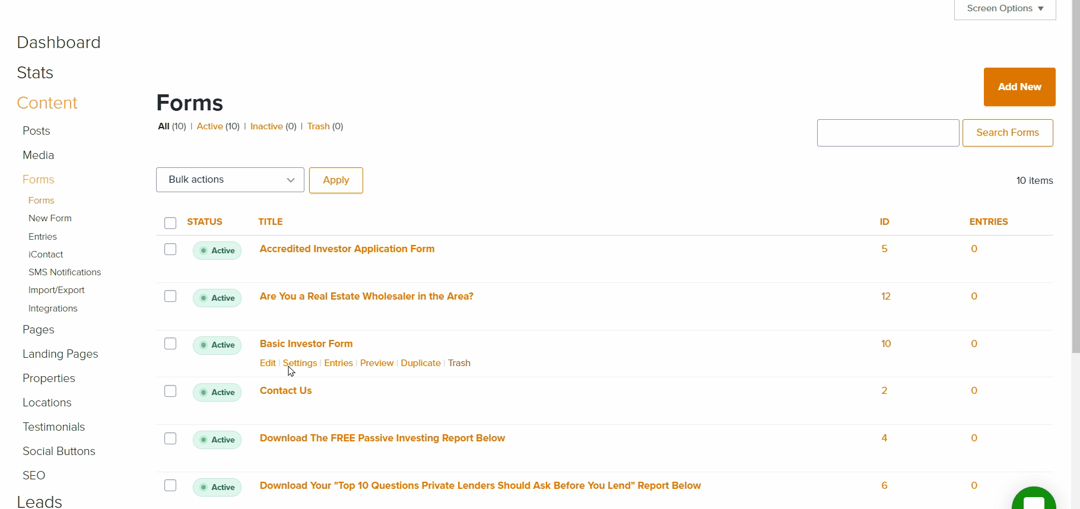Sort forms by the TITLE column
This screenshot has width=1080, height=509.
pos(271,222)
